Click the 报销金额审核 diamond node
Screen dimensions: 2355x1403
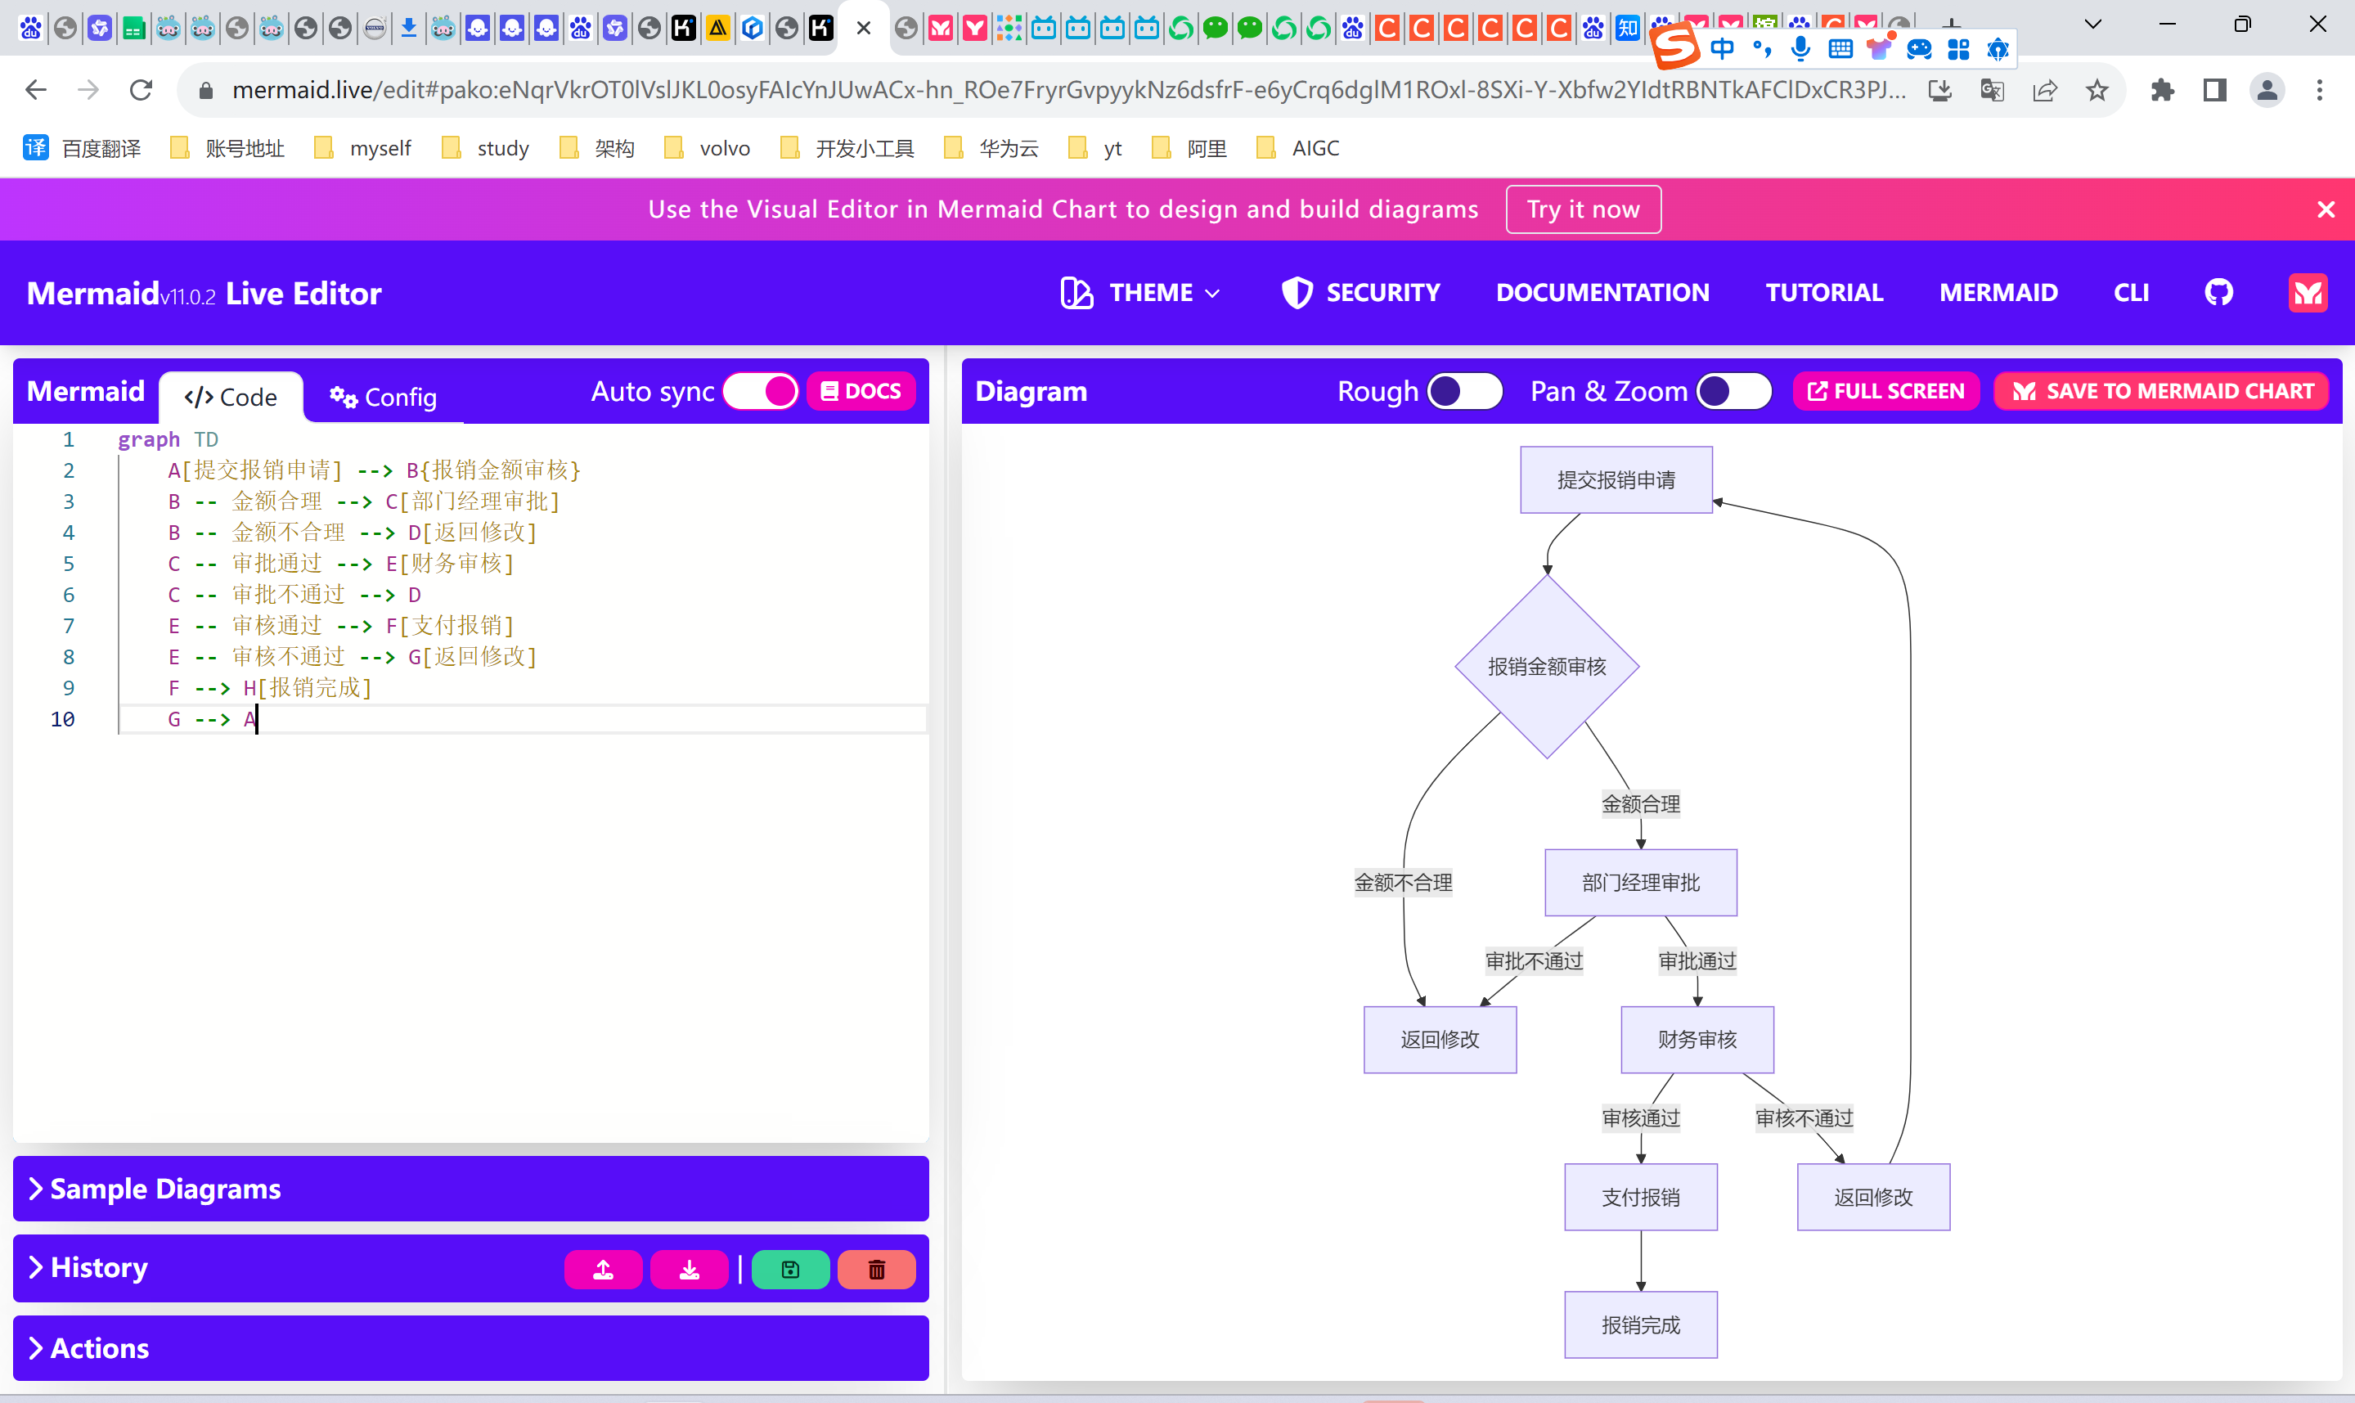[x=1547, y=667]
